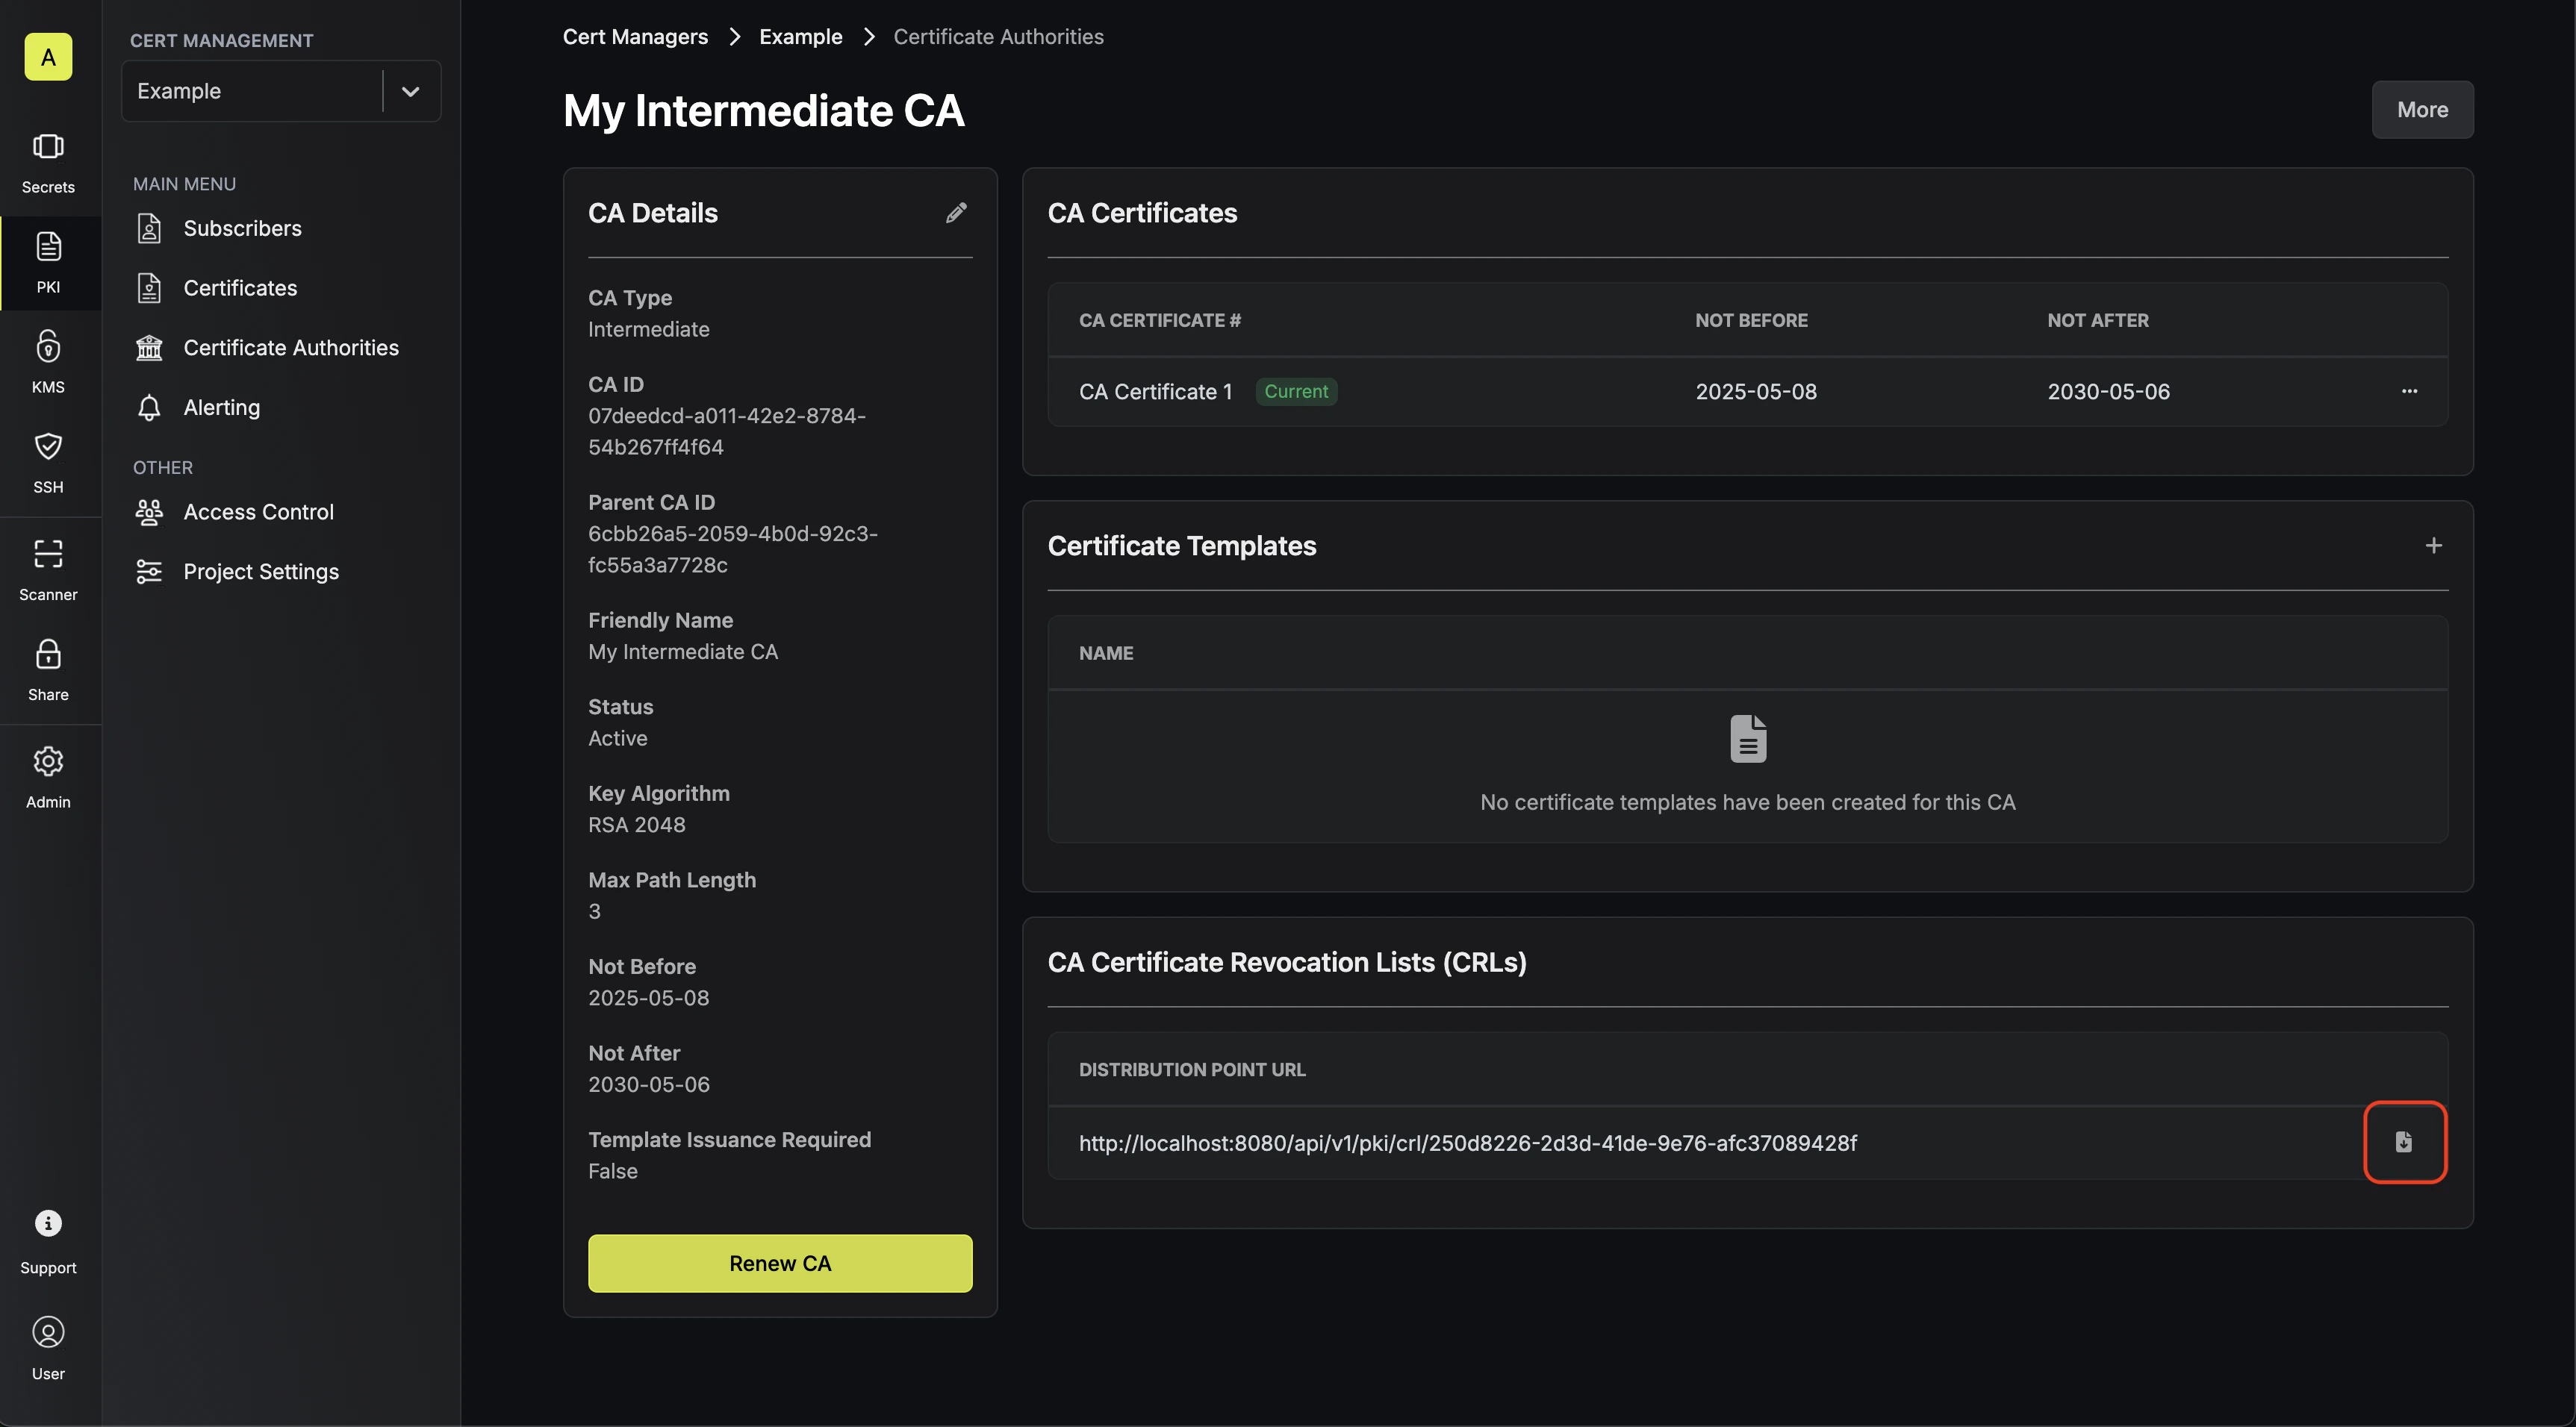Viewport: 2576px width, 1427px height.
Task: Open the KMS section icon
Action: click(x=48, y=346)
